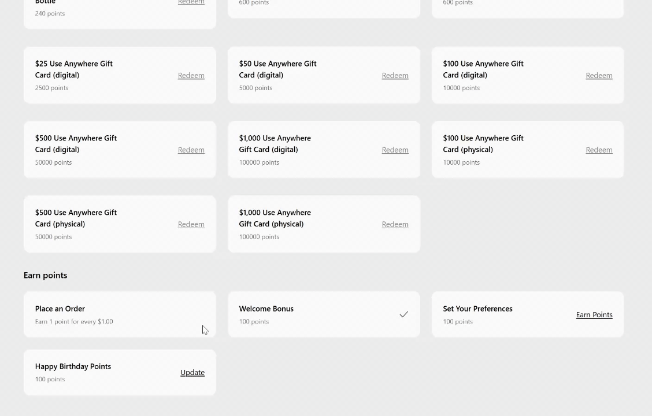Redeem the $50 digital gift card

coord(395,76)
